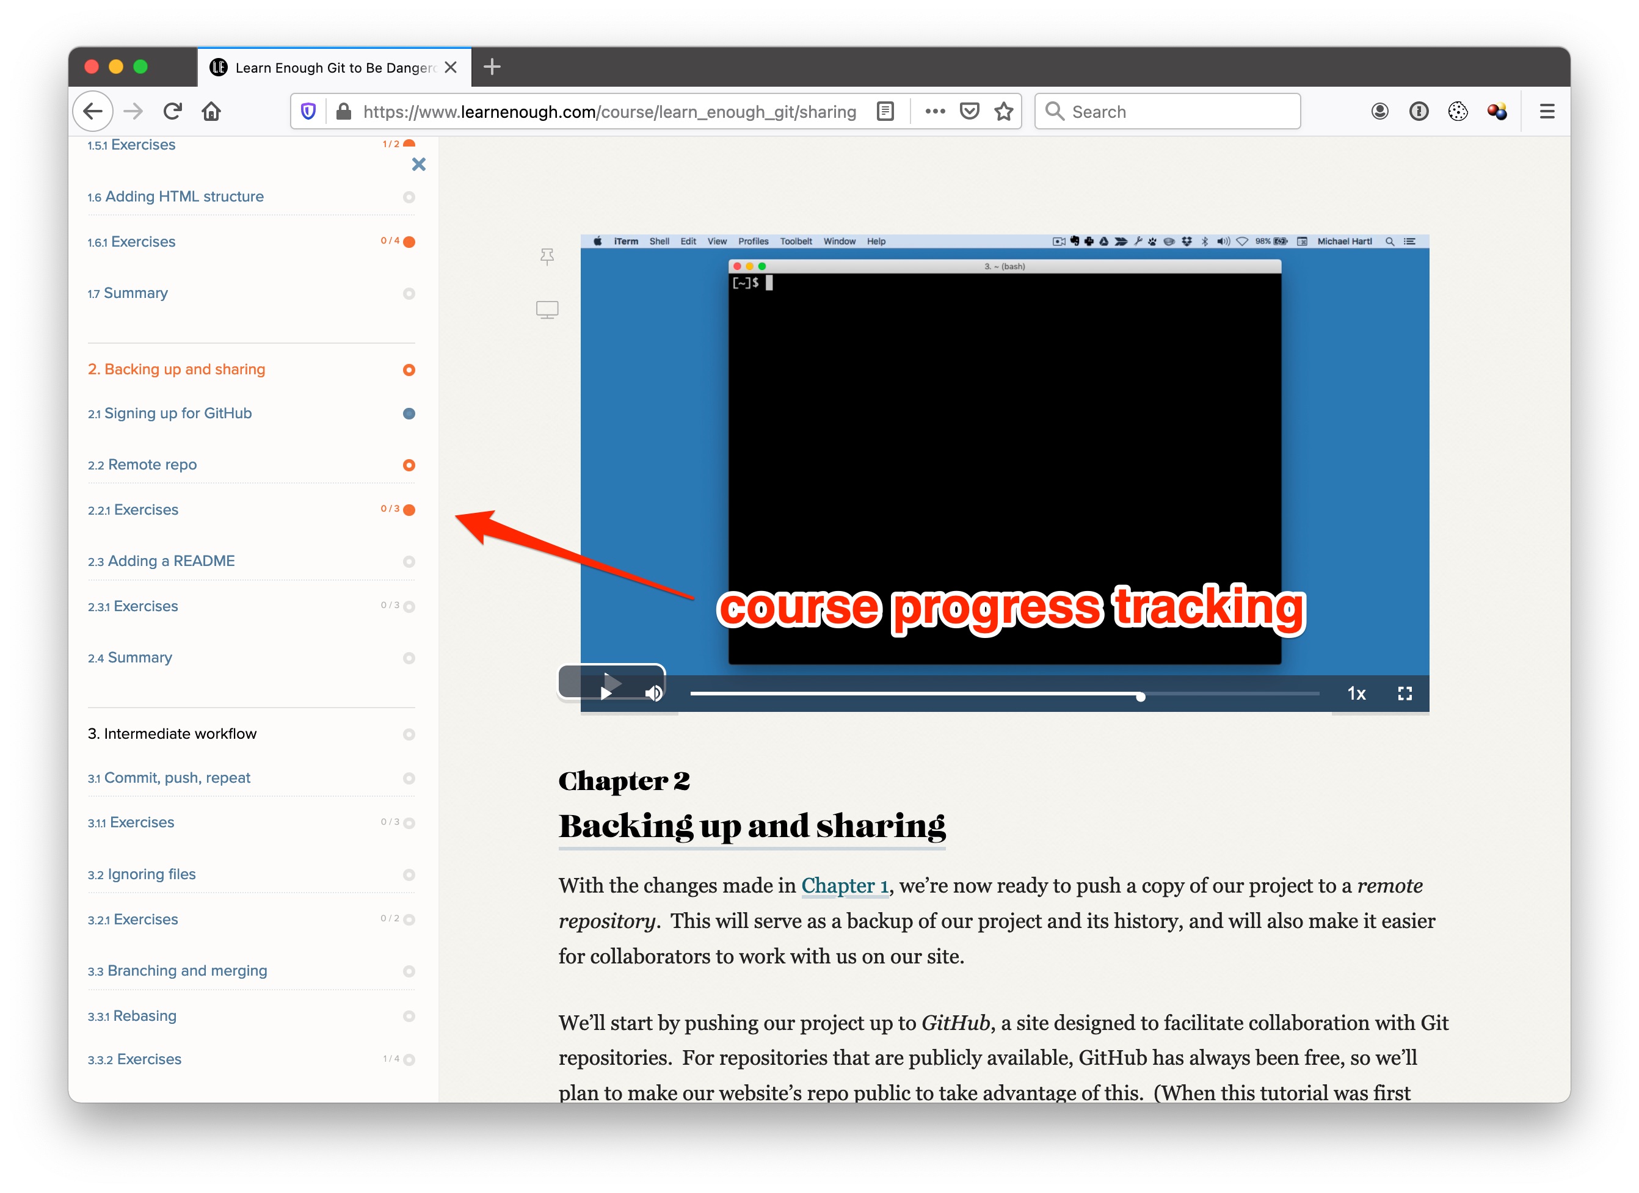Click the 1x playback speed button
Viewport: 1639px width, 1193px height.
(1354, 693)
